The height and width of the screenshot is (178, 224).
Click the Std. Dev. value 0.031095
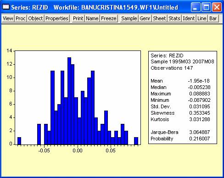tap(200, 106)
